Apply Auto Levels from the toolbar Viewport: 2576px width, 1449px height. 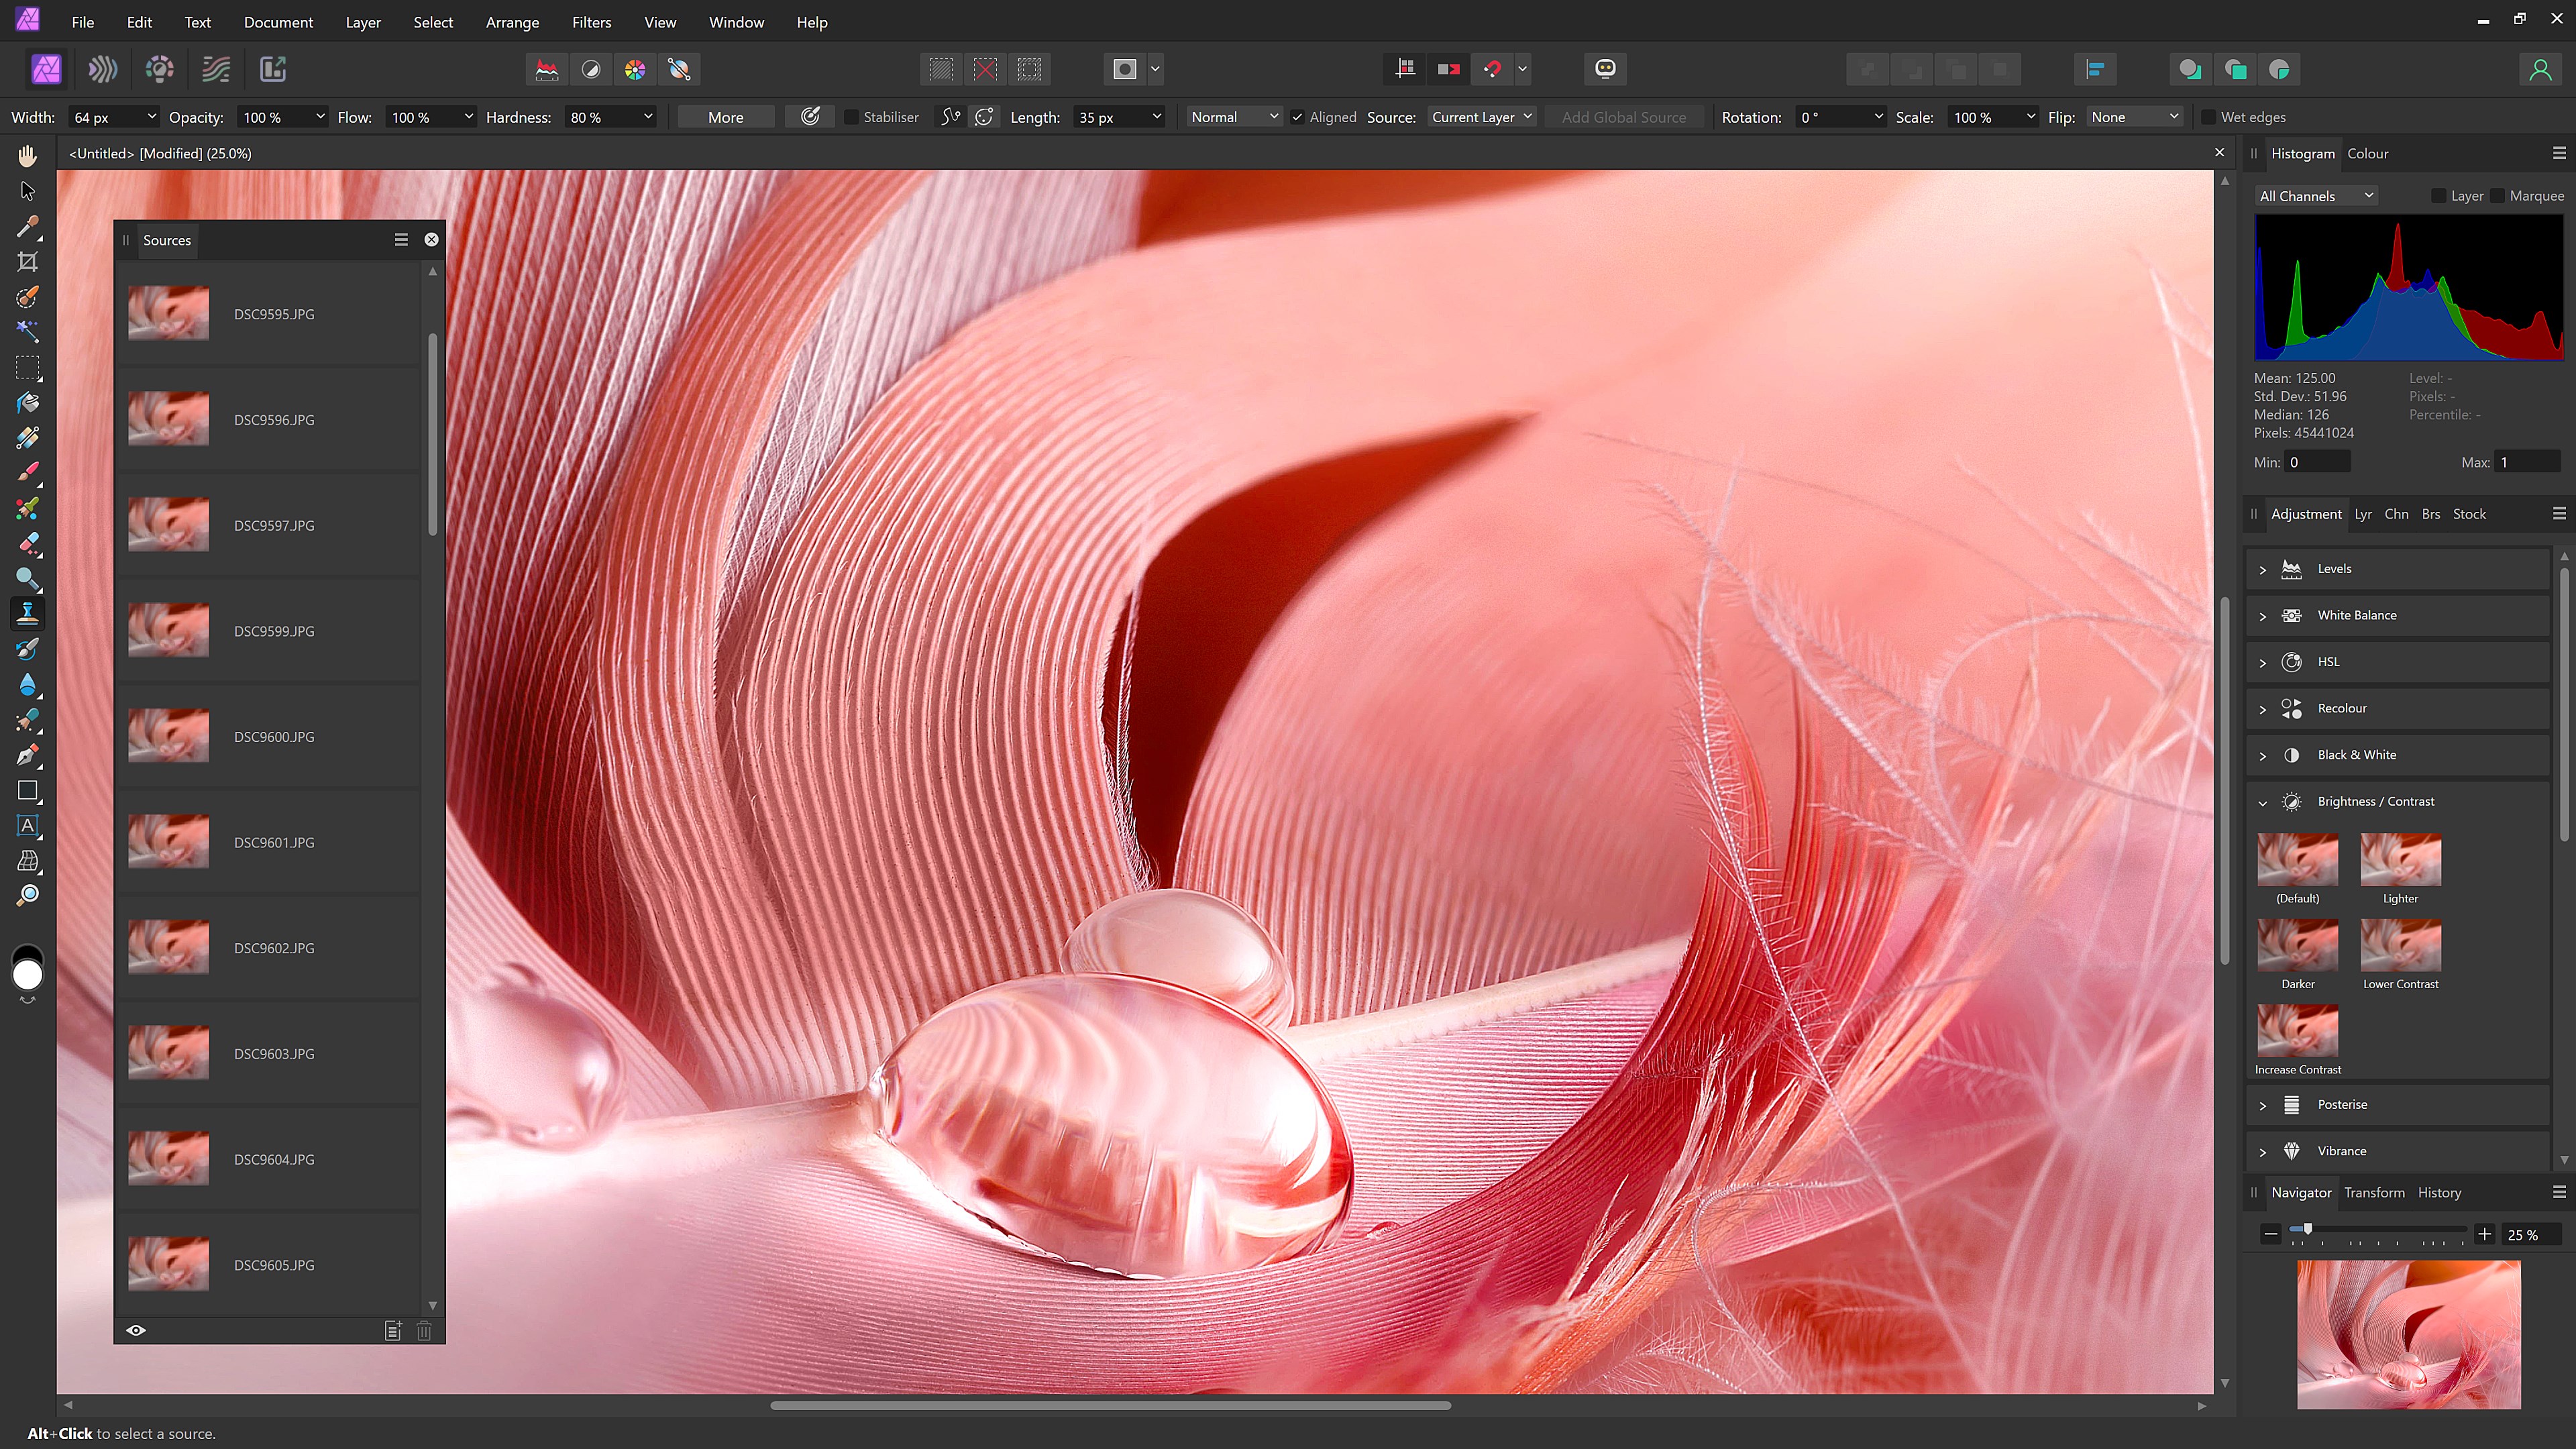546,69
